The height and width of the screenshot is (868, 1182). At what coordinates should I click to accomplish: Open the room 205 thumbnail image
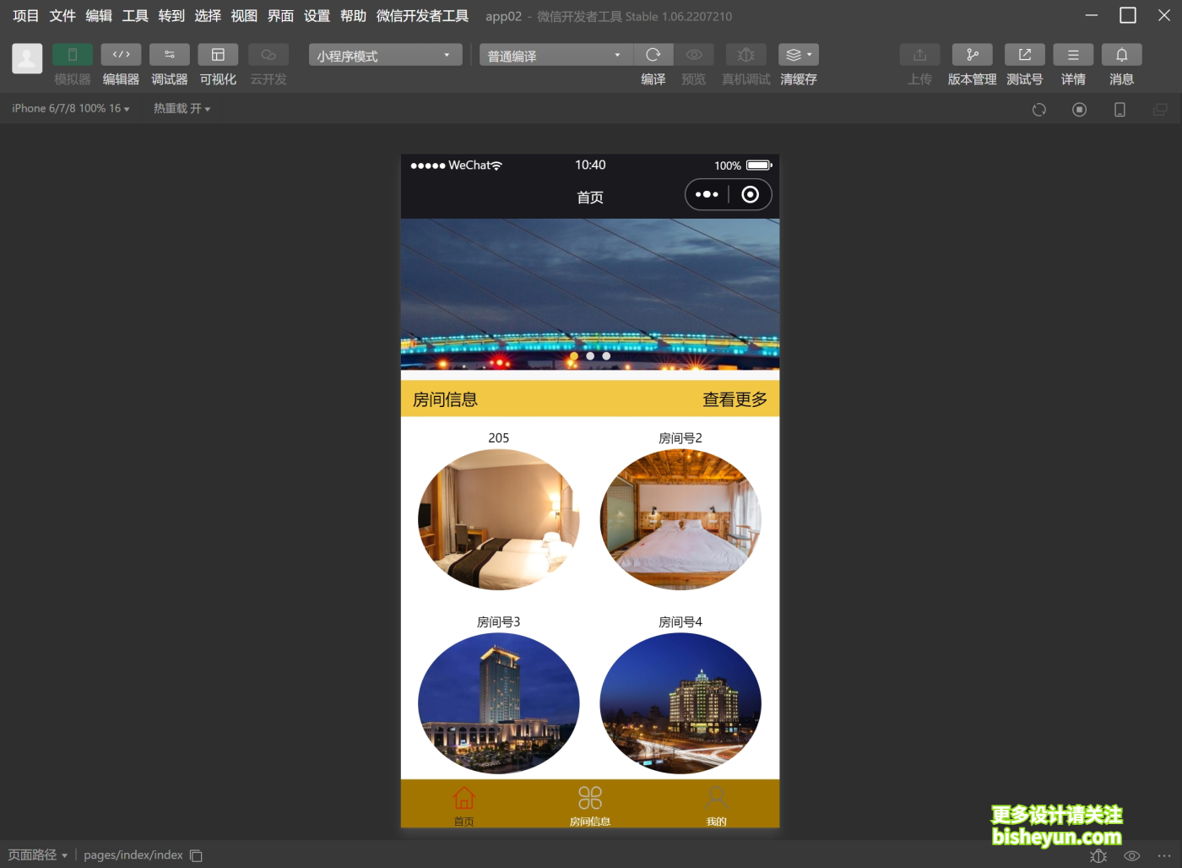pyautogui.click(x=499, y=519)
